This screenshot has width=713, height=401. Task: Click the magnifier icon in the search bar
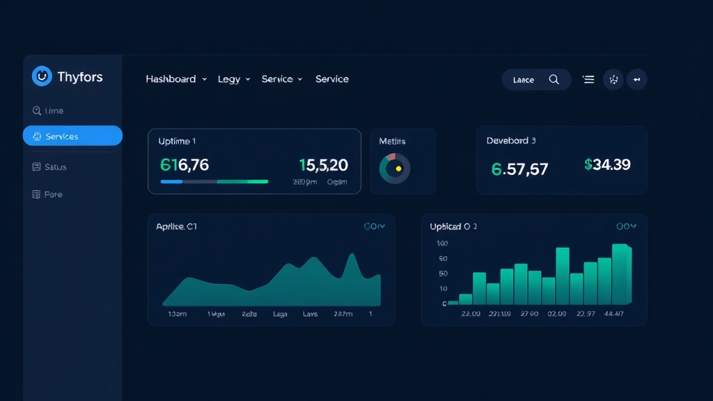554,79
